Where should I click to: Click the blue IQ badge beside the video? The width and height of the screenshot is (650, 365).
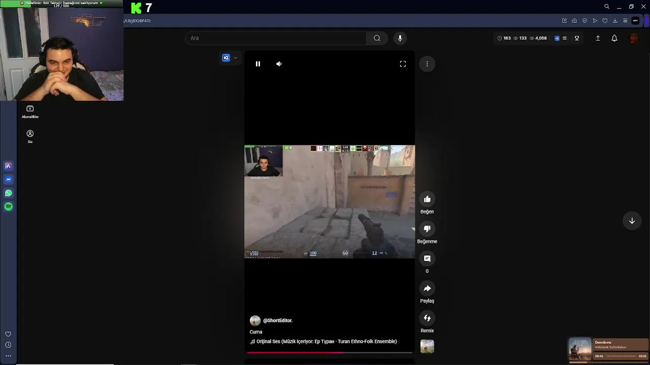[226, 58]
